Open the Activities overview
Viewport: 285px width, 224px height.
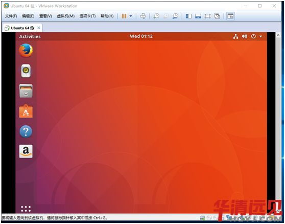30,37
